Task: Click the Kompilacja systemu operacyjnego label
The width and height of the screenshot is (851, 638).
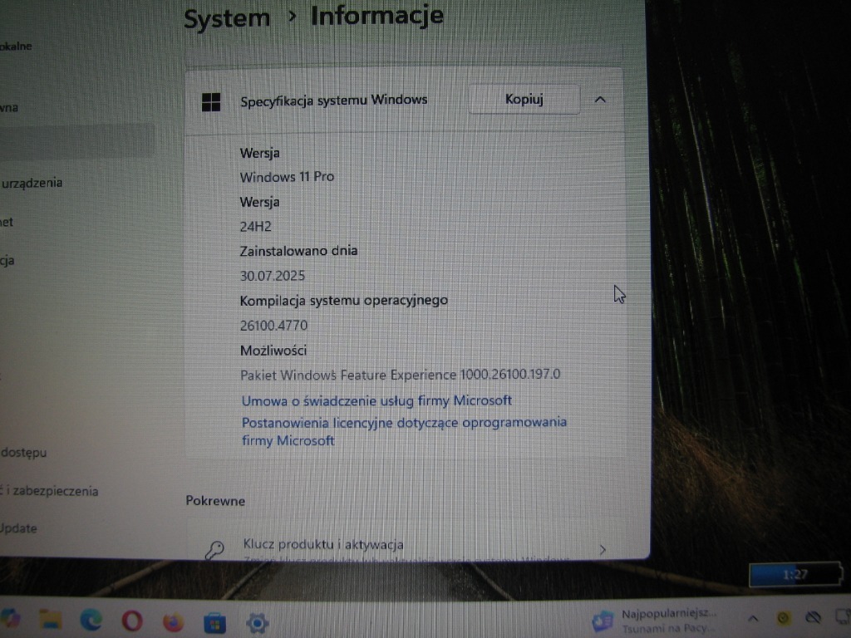Action: 343,301
